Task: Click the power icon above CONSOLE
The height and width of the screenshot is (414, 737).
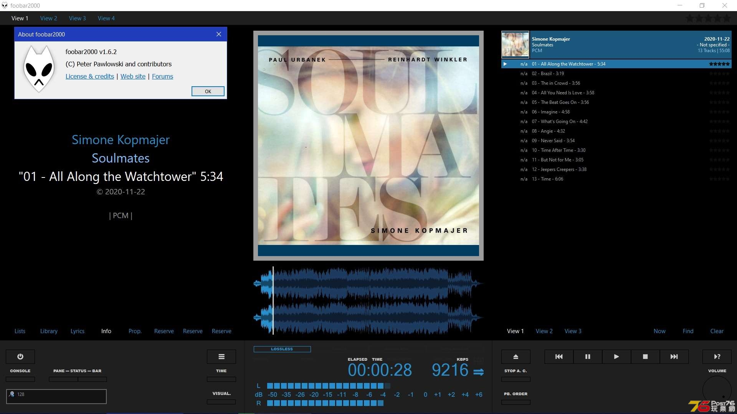Action: coord(20,356)
